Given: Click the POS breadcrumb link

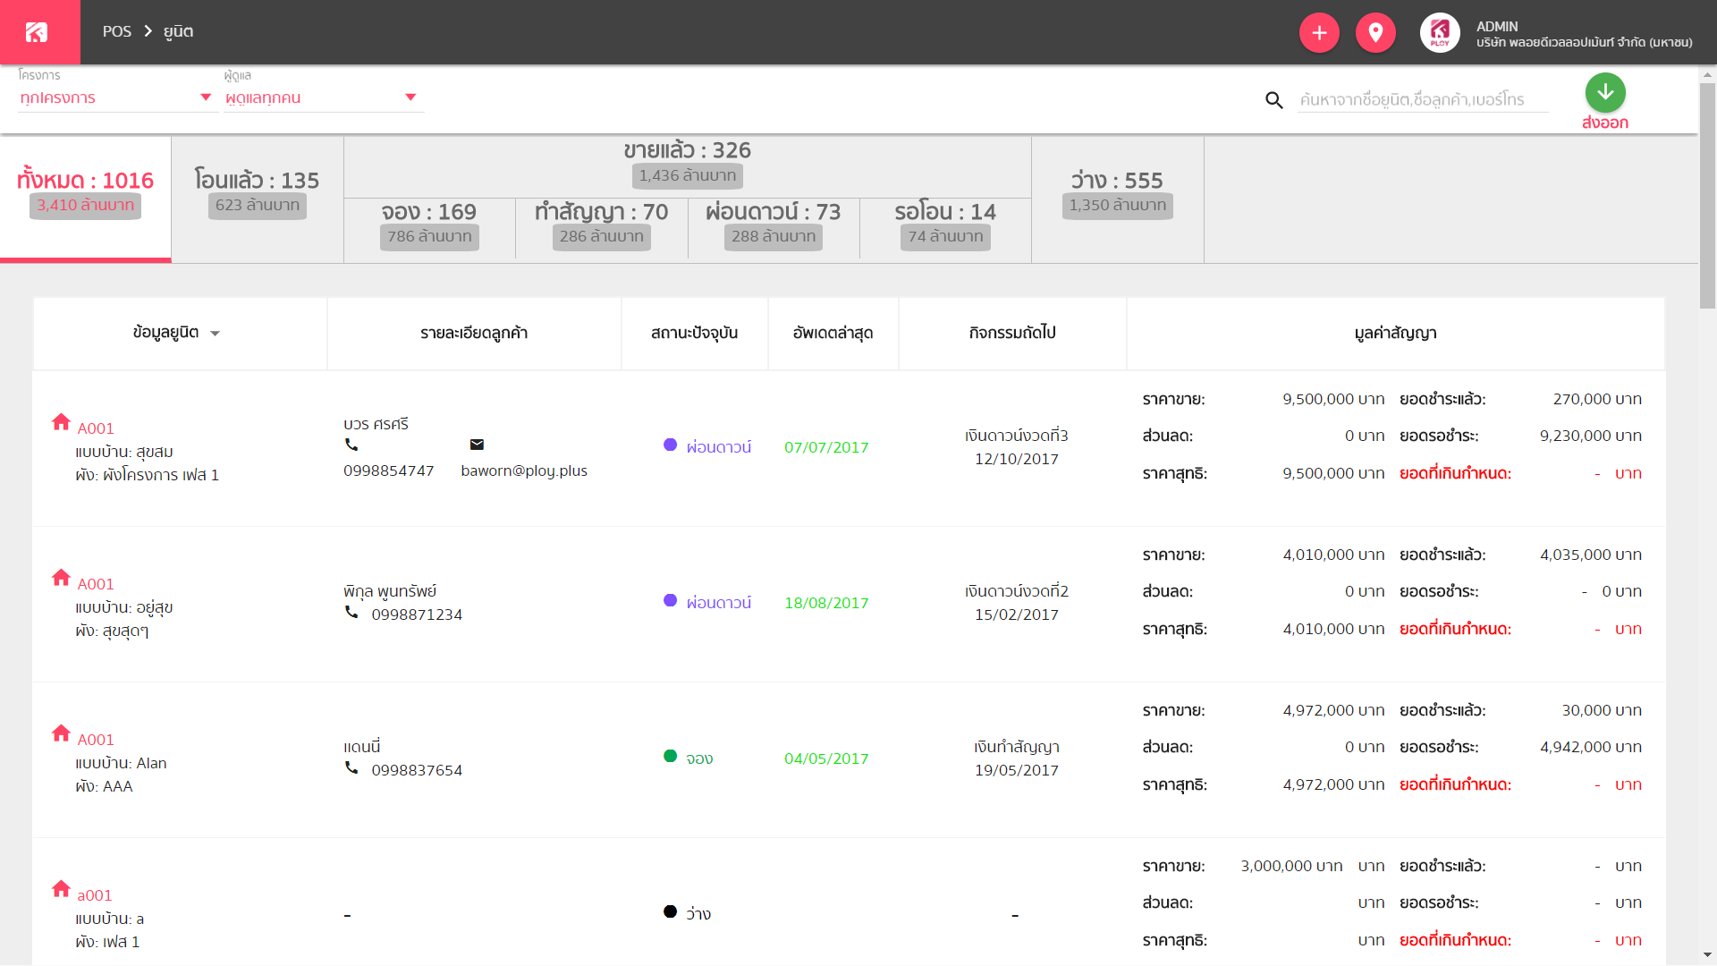Looking at the screenshot, I should pyautogui.click(x=117, y=31).
